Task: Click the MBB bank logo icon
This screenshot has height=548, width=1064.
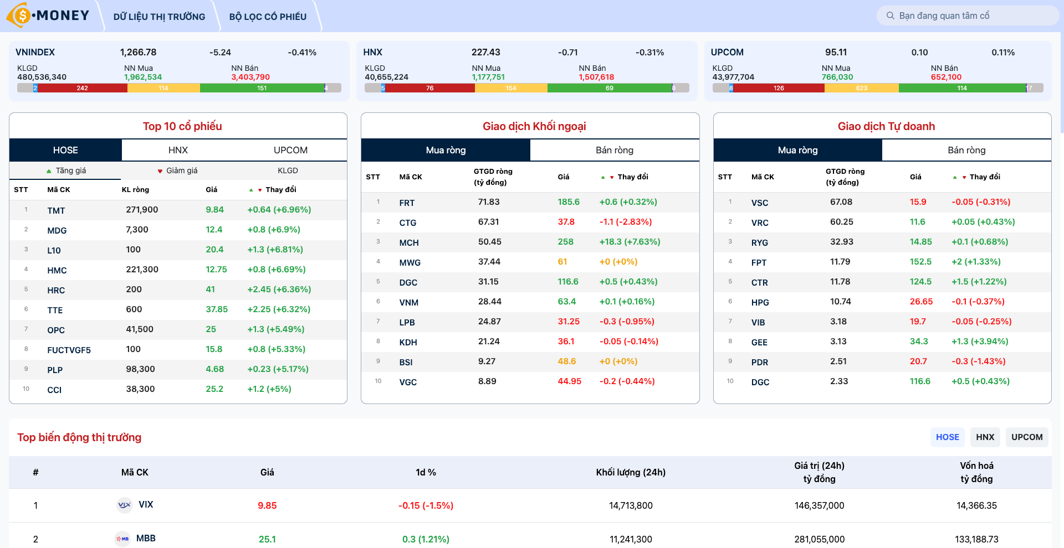Action: pyautogui.click(x=123, y=539)
